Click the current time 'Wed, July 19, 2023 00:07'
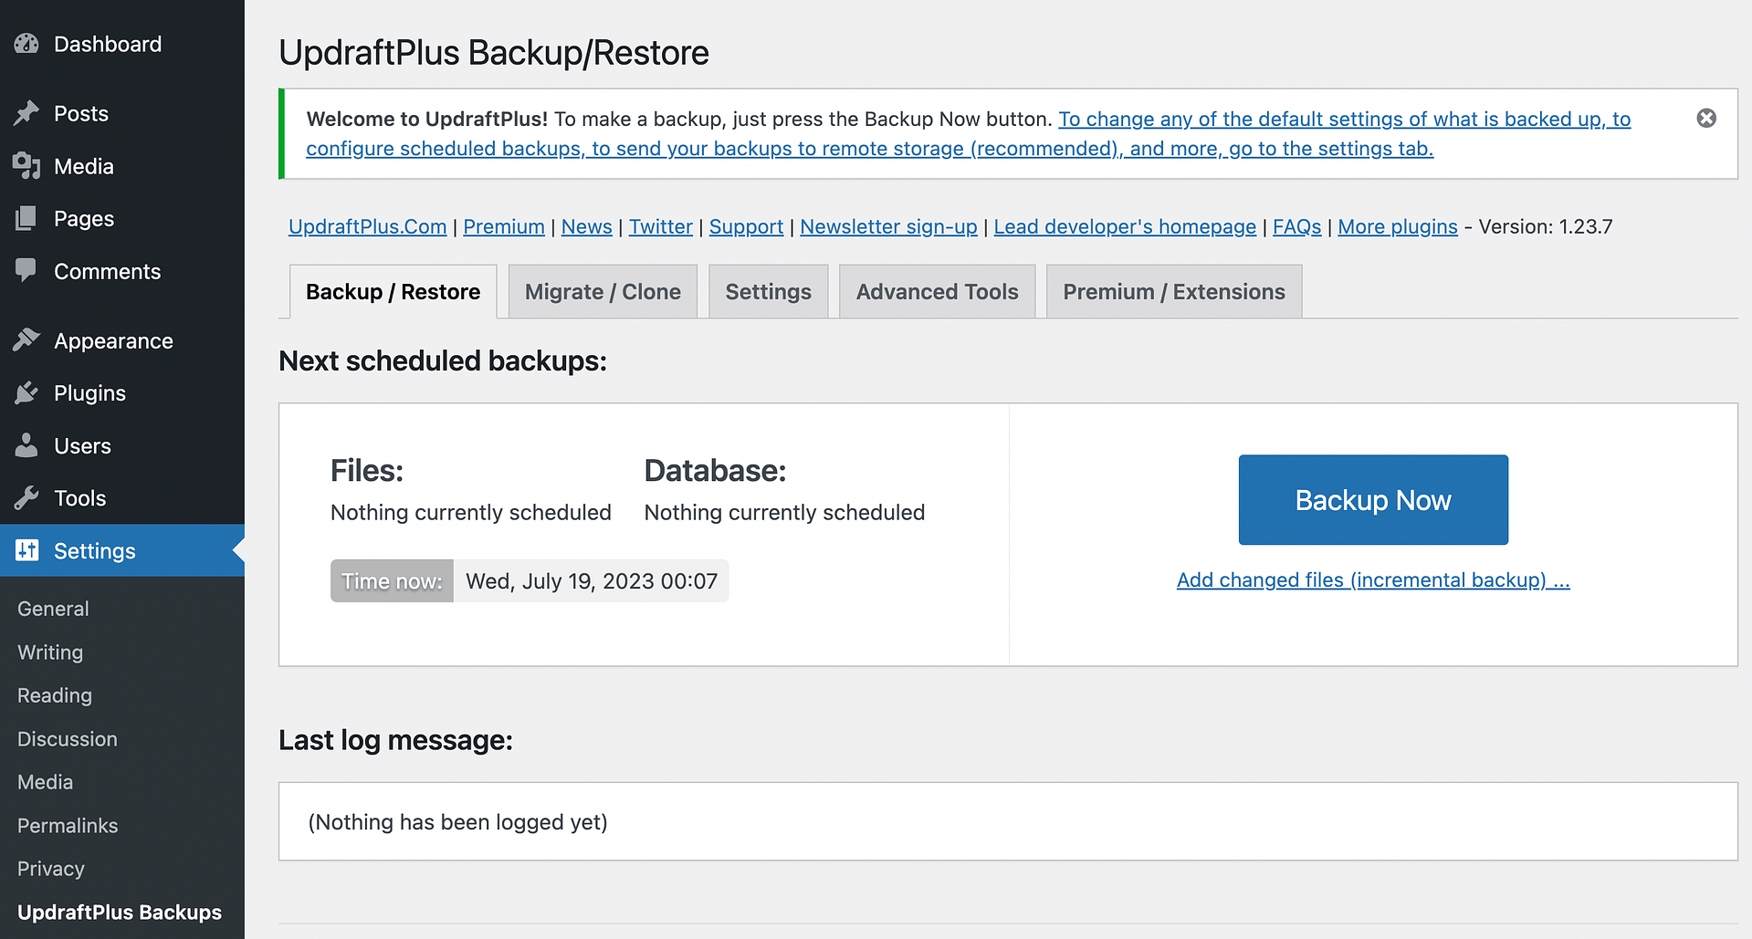Image resolution: width=1752 pixels, height=939 pixels. point(592,581)
